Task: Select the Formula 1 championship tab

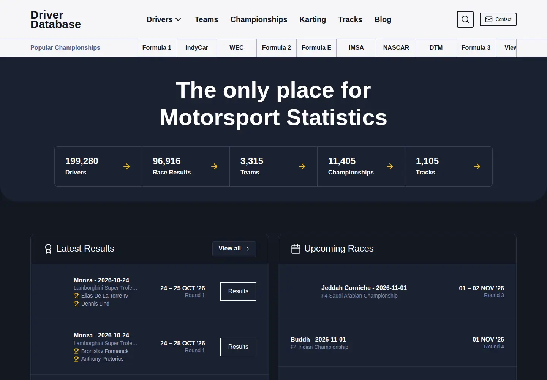Action: 157,48
